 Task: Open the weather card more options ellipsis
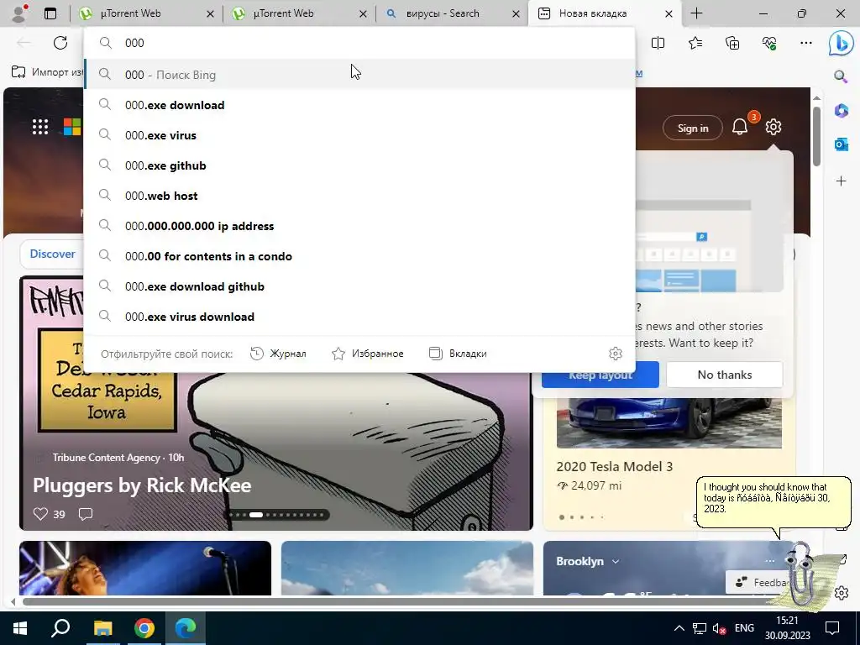coord(770,560)
